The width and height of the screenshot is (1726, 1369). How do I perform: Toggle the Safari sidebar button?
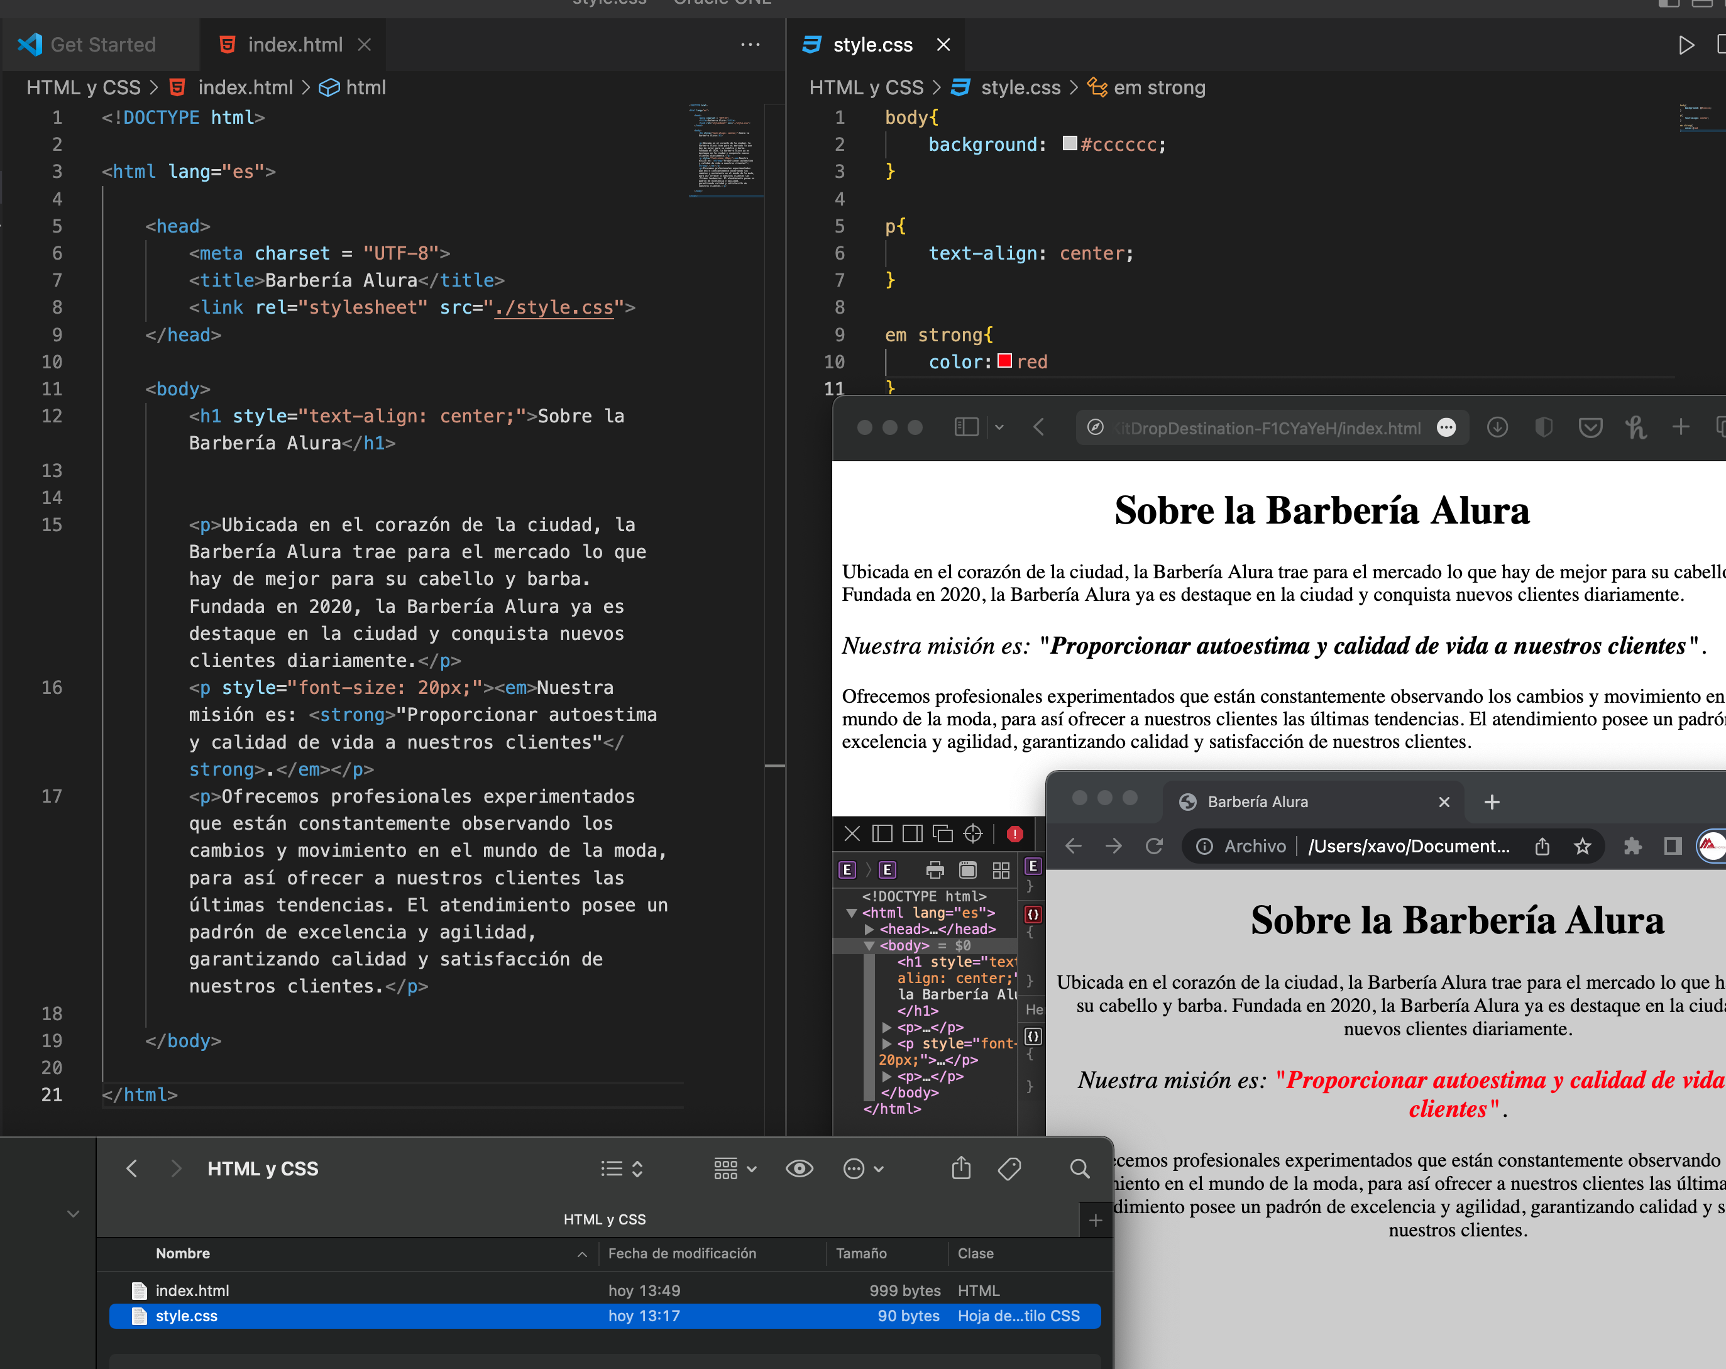tap(966, 427)
